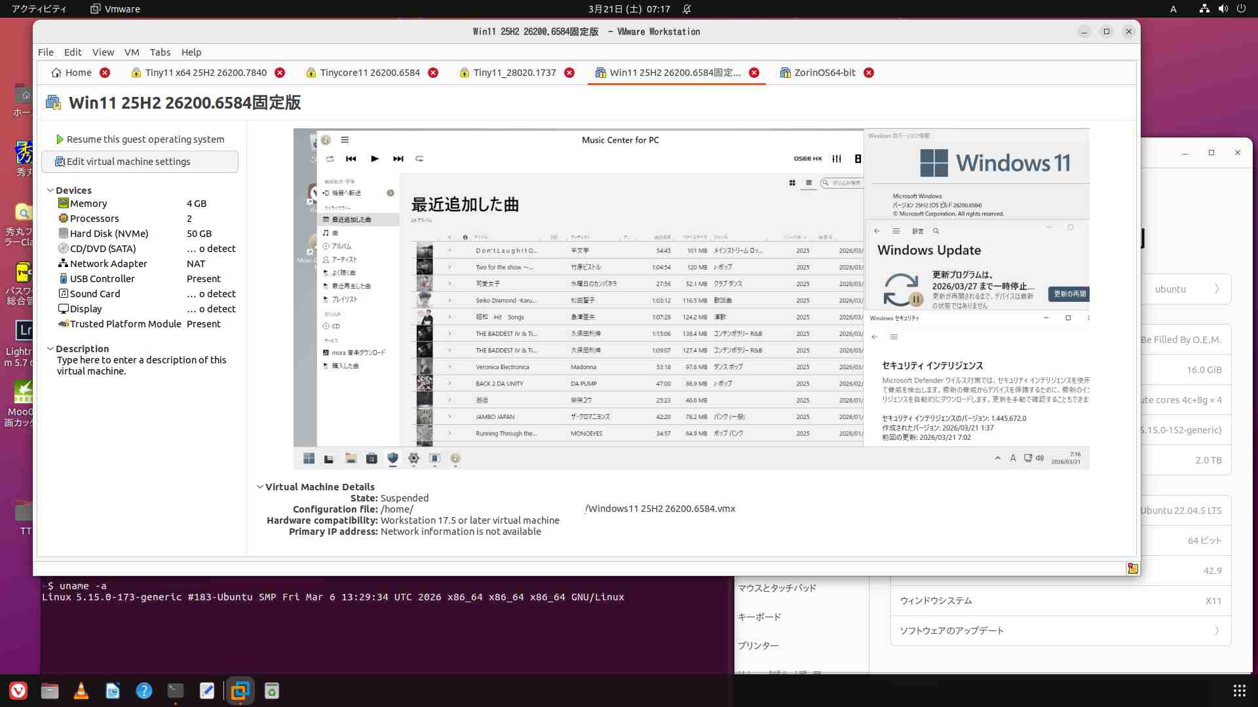
Task: Select the Hard Disk (NVMe) device
Action: [109, 234]
